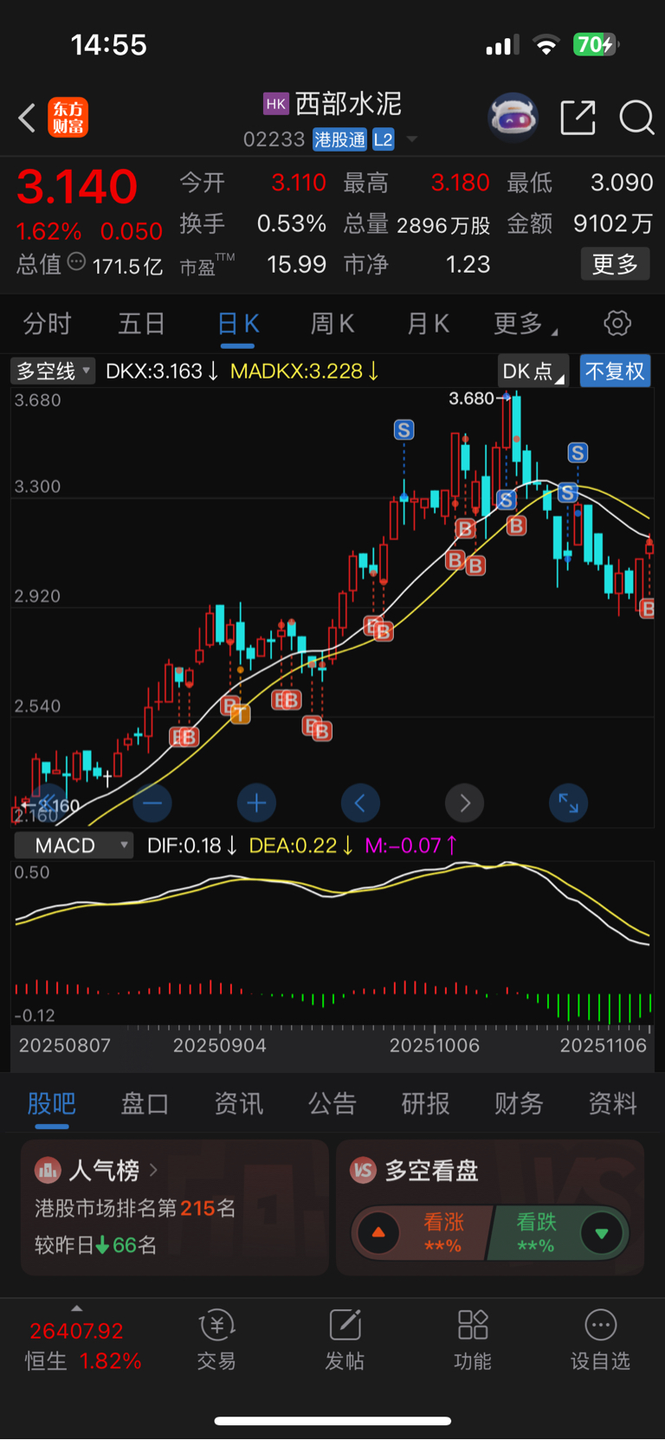Switch to 分时 chart tab

point(48,324)
